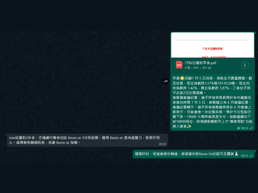Click the read ticks beside 09:24
258x193 pixels.
tap(251, 128)
